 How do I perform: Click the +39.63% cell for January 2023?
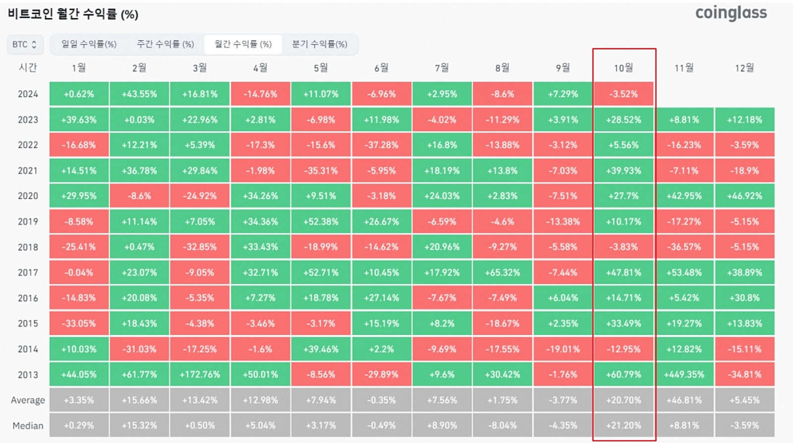tap(79, 119)
